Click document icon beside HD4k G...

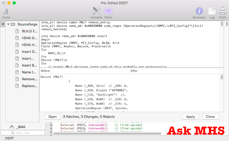click(x=17, y=38)
